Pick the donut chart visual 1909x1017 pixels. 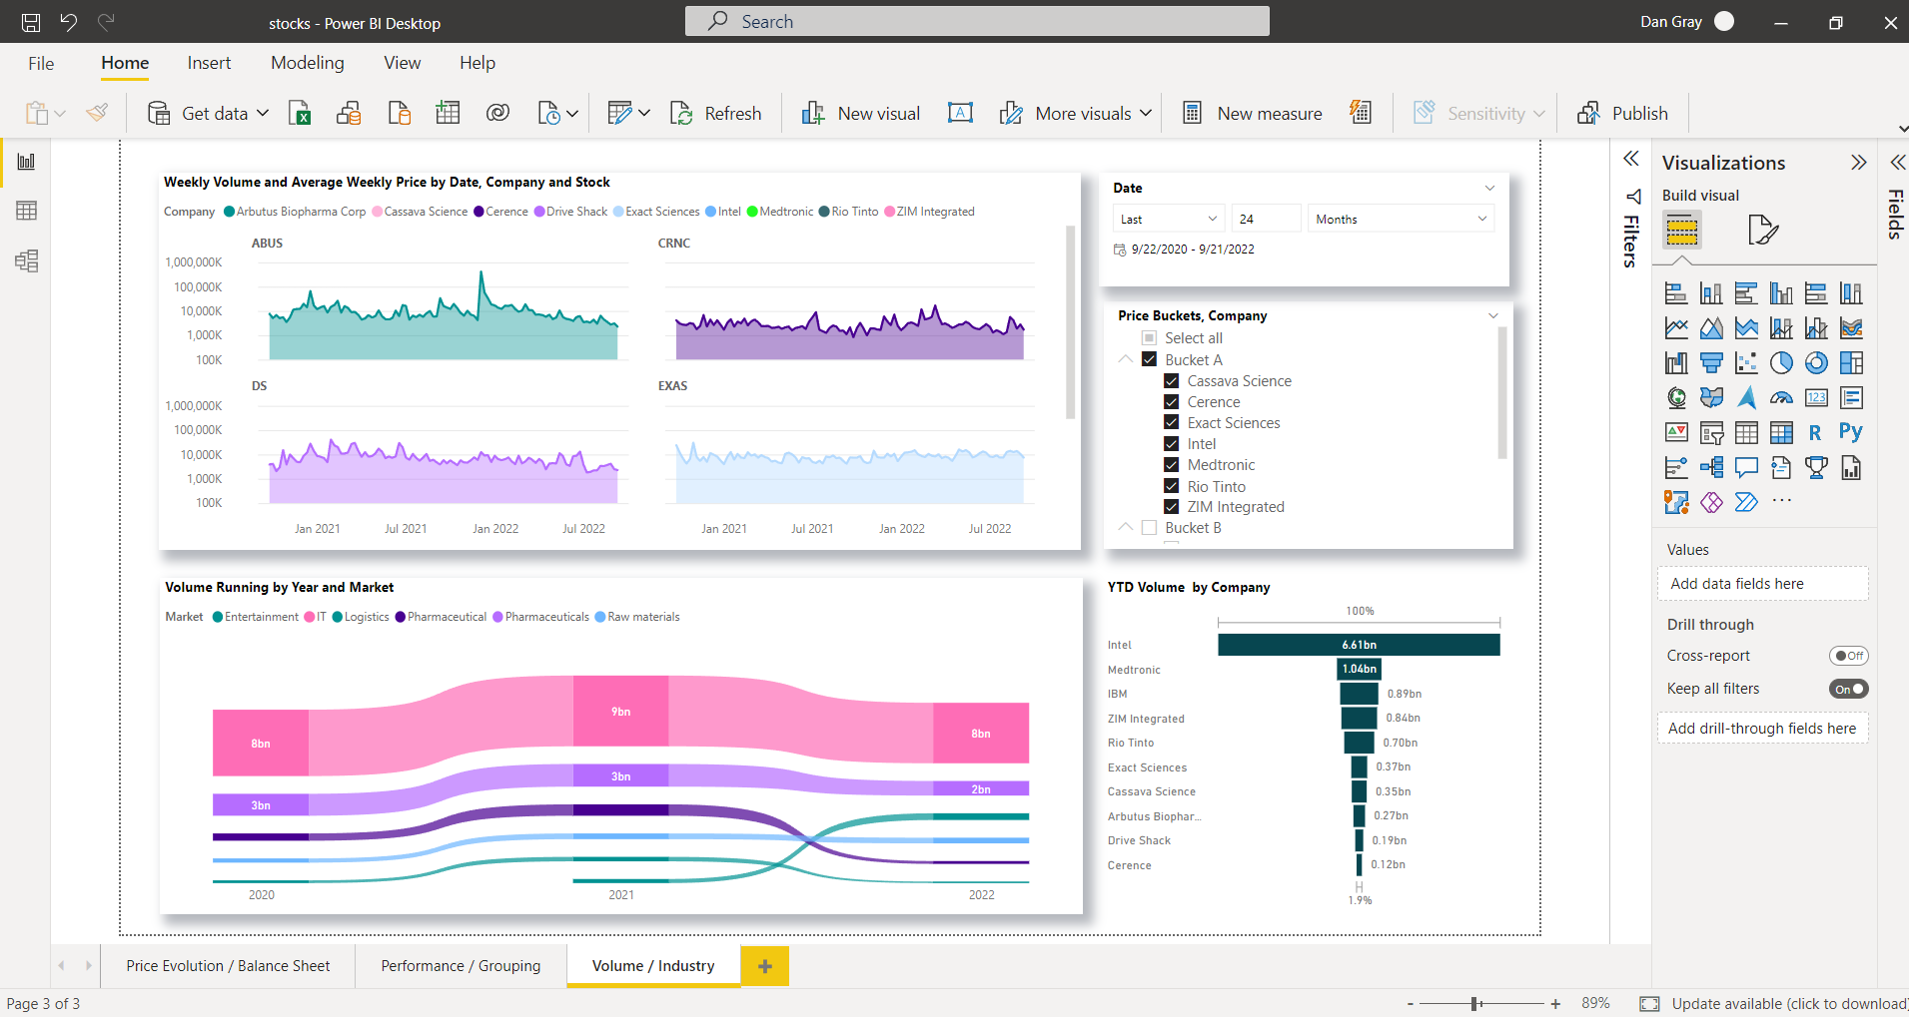pyautogui.click(x=1816, y=363)
